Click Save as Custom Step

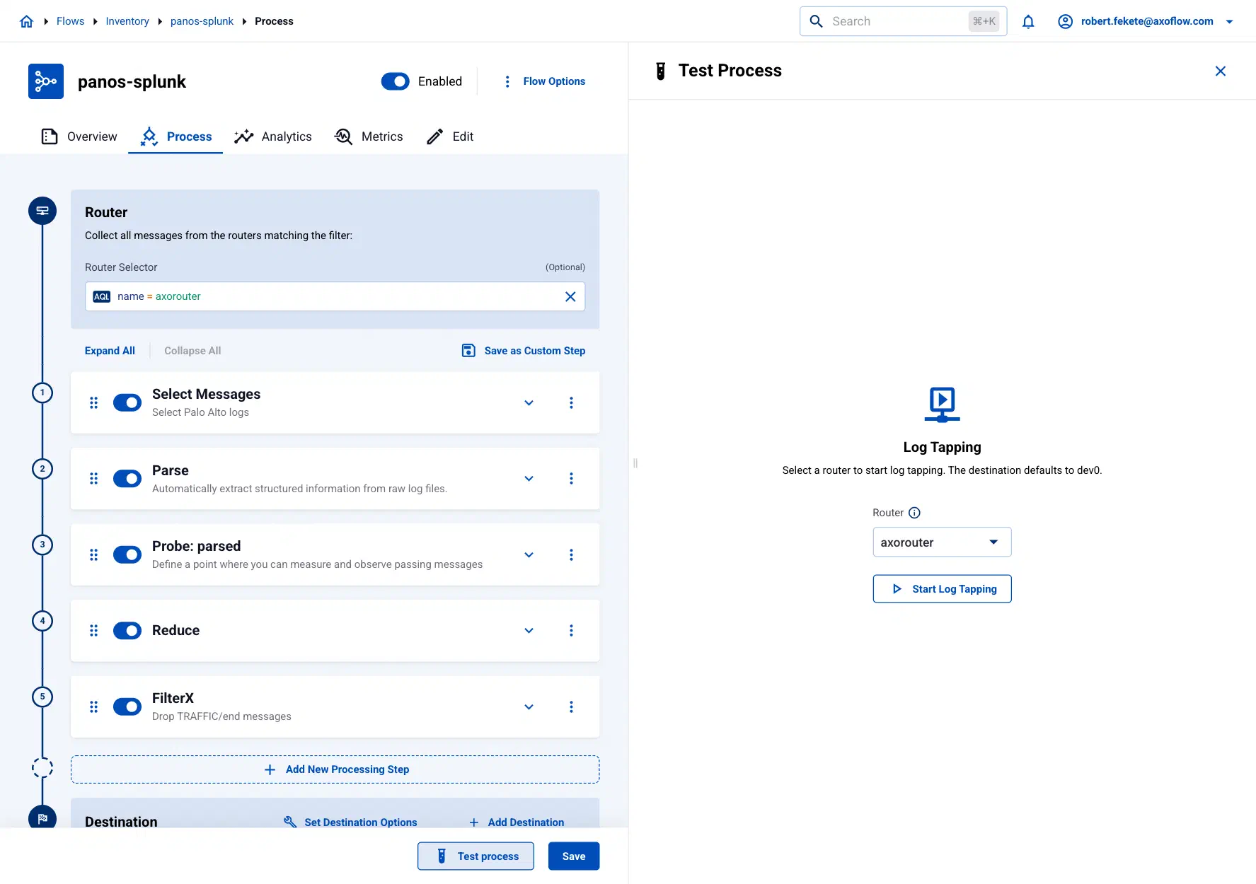(524, 351)
